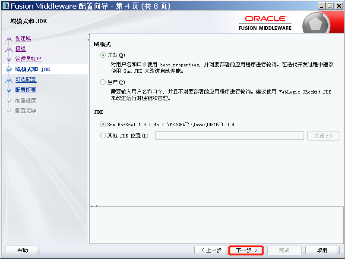Click the split arrows above the message pane
The width and height of the screenshot is (345, 259).
pos(94,206)
